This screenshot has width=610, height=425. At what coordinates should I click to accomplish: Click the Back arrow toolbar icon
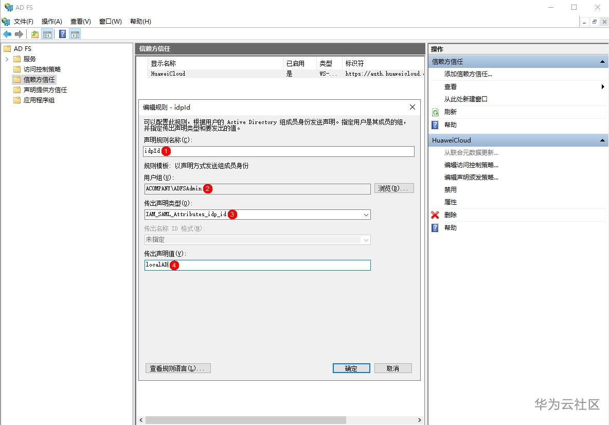[7, 34]
